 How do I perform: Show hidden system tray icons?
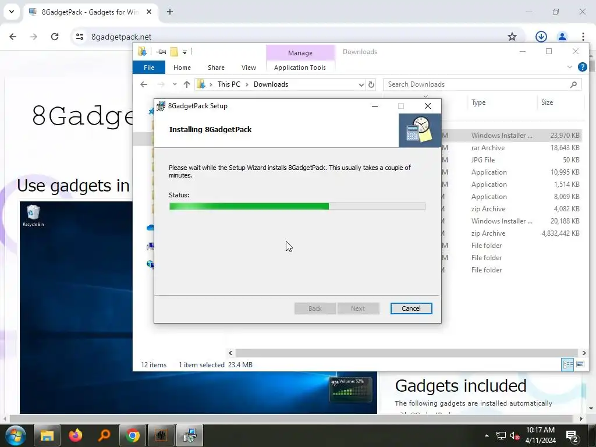coord(487,435)
